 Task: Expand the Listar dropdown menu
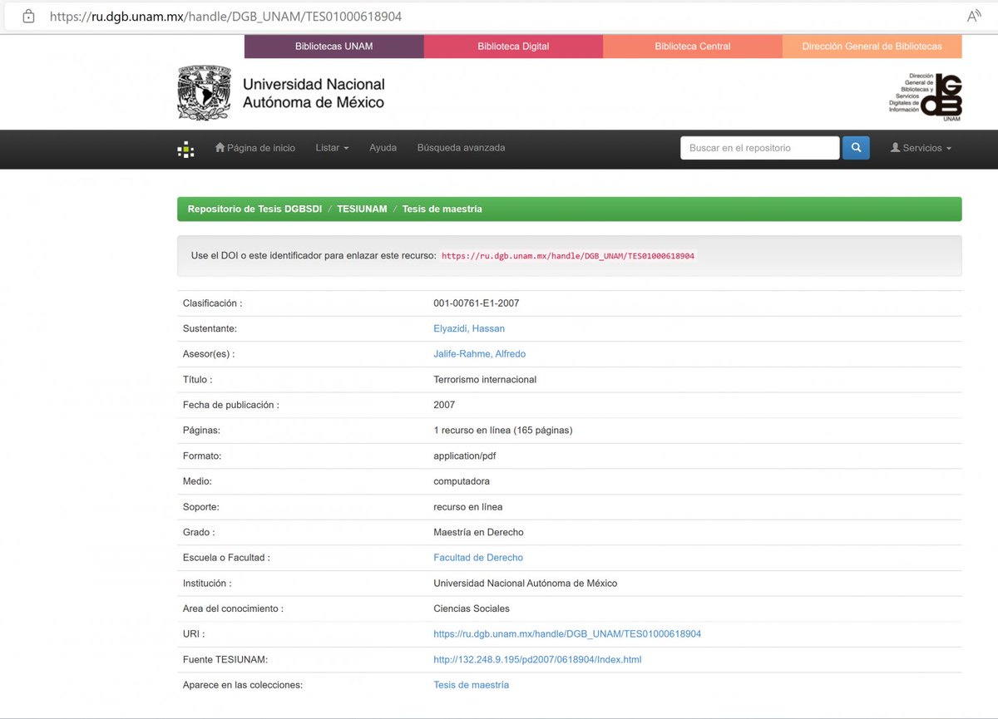tap(332, 148)
